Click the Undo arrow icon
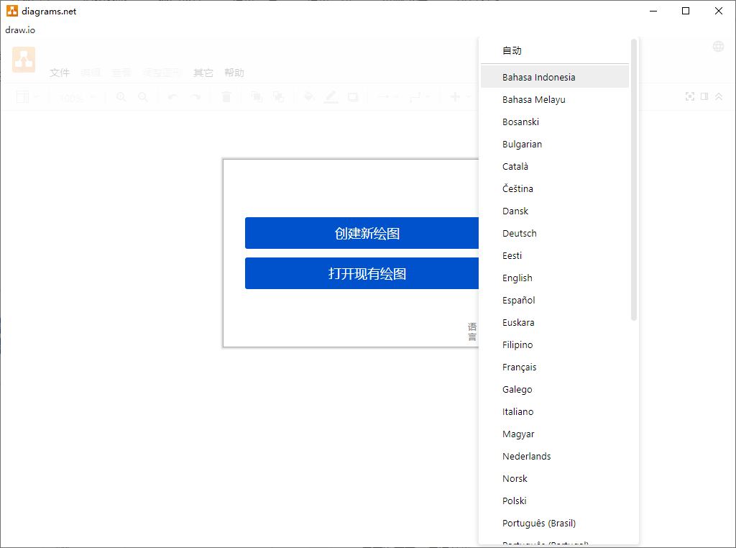 (172, 96)
